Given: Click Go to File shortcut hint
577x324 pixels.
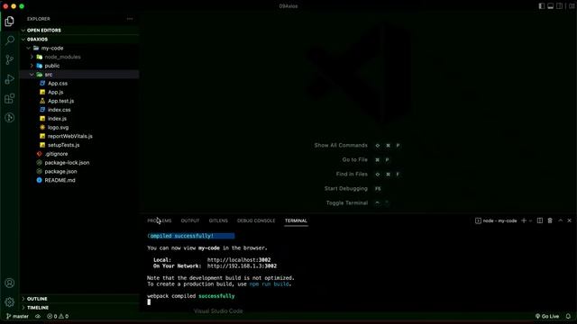Looking at the screenshot, I should 354,160.
